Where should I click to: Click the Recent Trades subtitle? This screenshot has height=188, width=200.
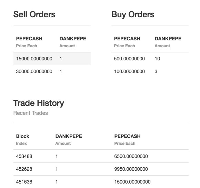point(31,113)
